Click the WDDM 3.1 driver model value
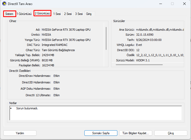Viewport: 191px width, 140px height. point(143,60)
